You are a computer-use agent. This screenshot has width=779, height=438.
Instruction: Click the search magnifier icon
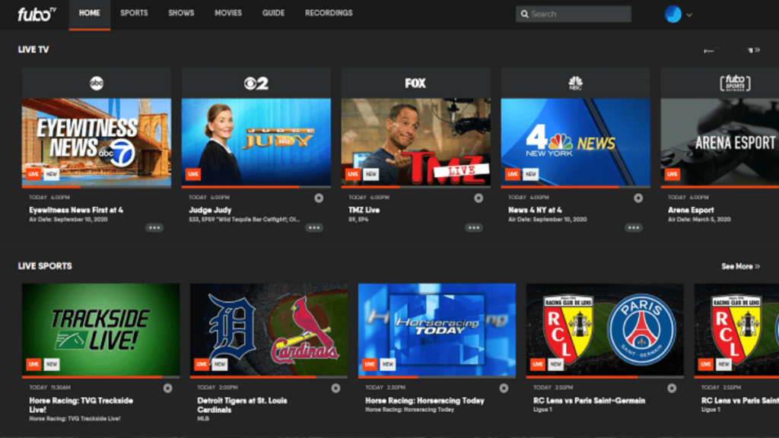coord(525,14)
